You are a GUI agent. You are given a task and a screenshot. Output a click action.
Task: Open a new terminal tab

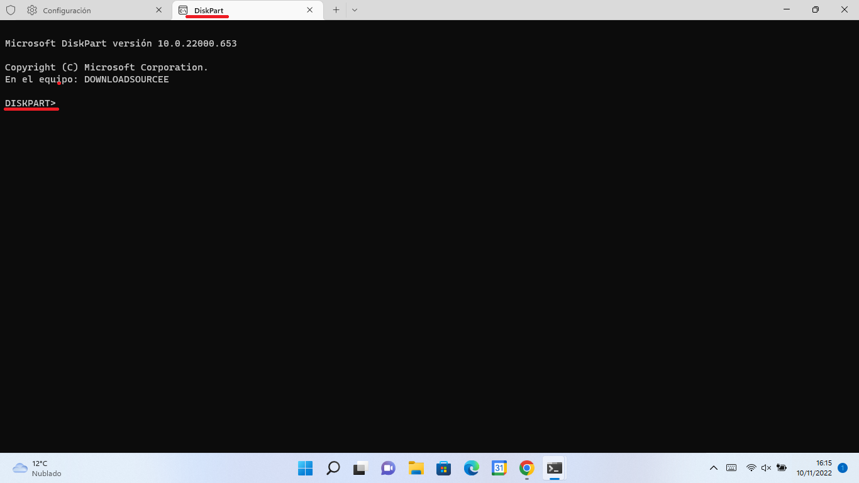[336, 10]
